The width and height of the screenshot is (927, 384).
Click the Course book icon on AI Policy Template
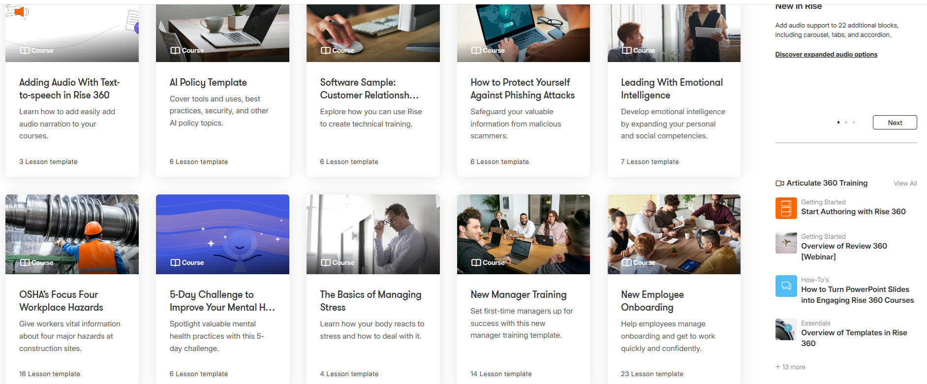(175, 50)
